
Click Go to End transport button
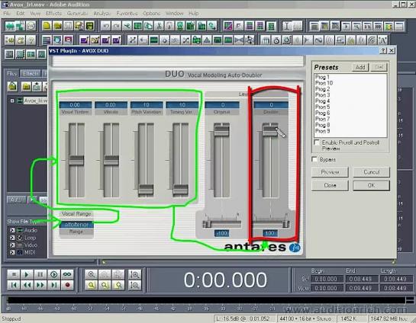coord(54,285)
